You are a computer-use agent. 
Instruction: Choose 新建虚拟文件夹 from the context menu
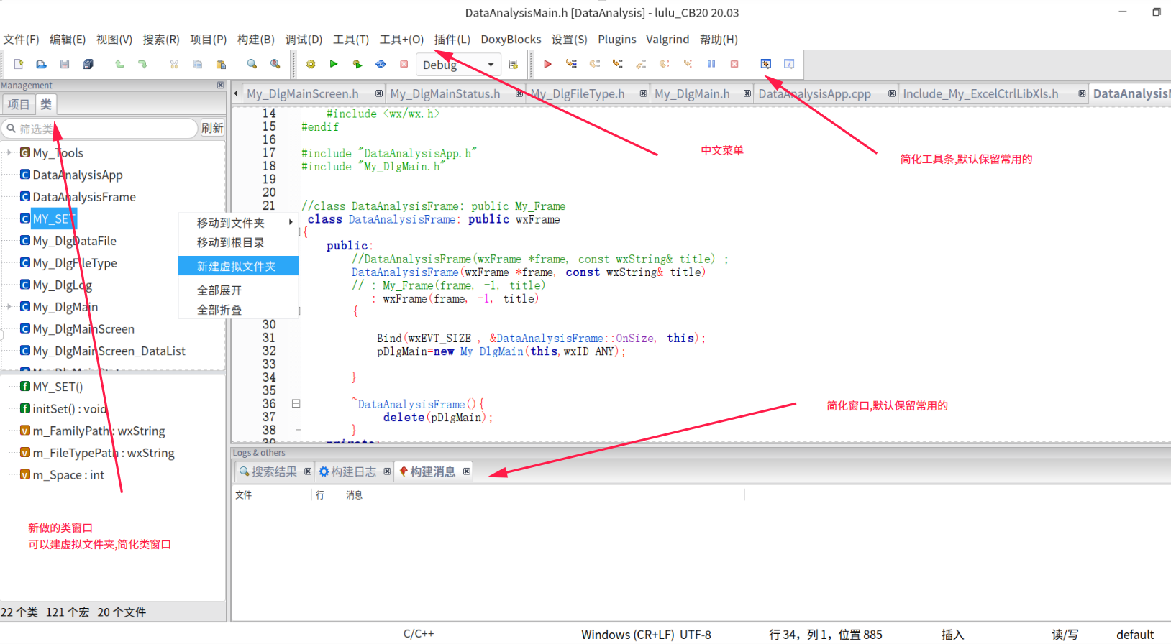tap(238, 266)
